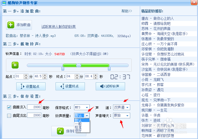This screenshot has height=139, width=198.
Task: Click the app logo icon in title bar
Action: [4, 3]
